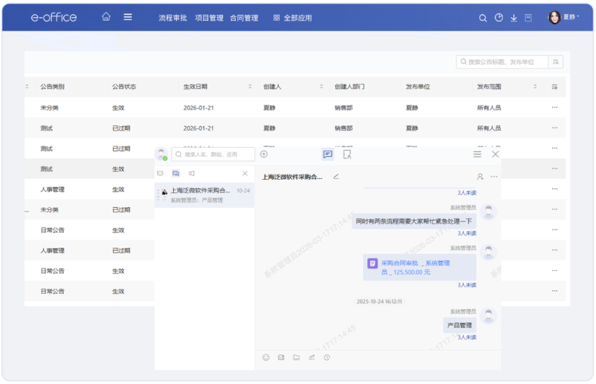Viewport: 596px width, 384px height.
Task: Open the hamburger menu beside home icon
Action: (x=128, y=17)
